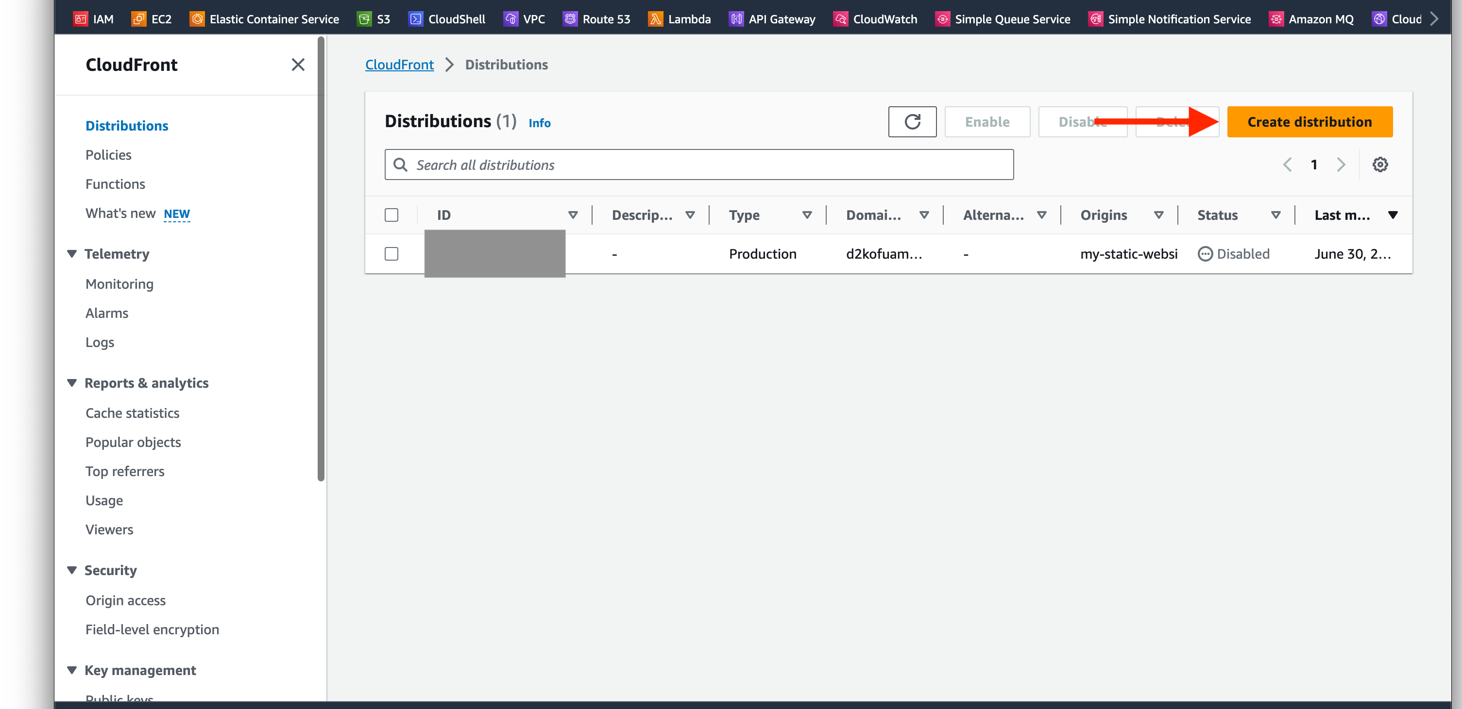The height and width of the screenshot is (709, 1462).
Task: Sort by the Origins column arrow
Action: click(1158, 215)
